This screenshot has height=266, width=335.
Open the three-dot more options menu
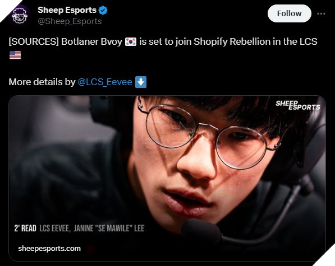[x=321, y=13]
